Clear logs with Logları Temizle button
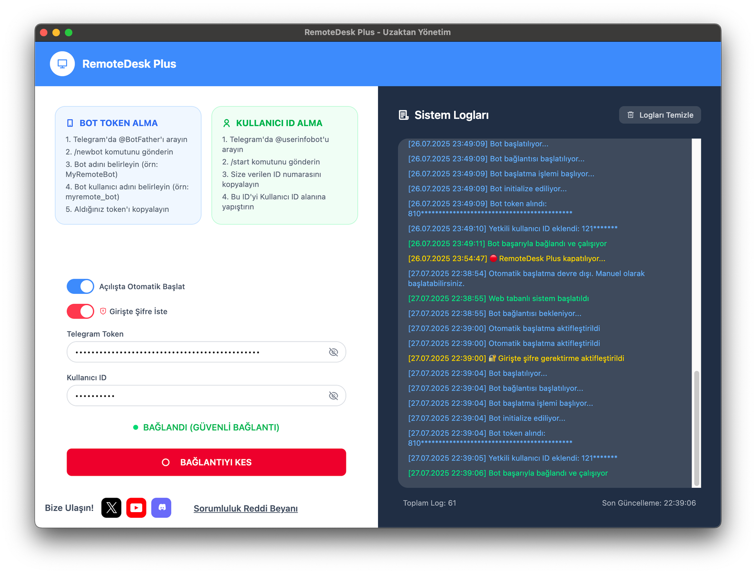The height and width of the screenshot is (574, 756). click(x=660, y=115)
